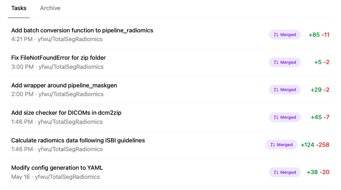Click merge icon on DICOM size checker task
The image size is (341, 190).
click(x=276, y=117)
